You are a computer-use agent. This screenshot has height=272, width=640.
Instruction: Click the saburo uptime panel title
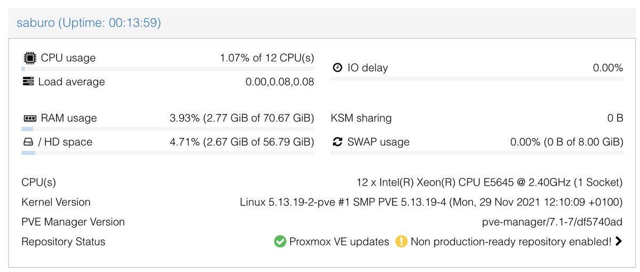coord(89,23)
